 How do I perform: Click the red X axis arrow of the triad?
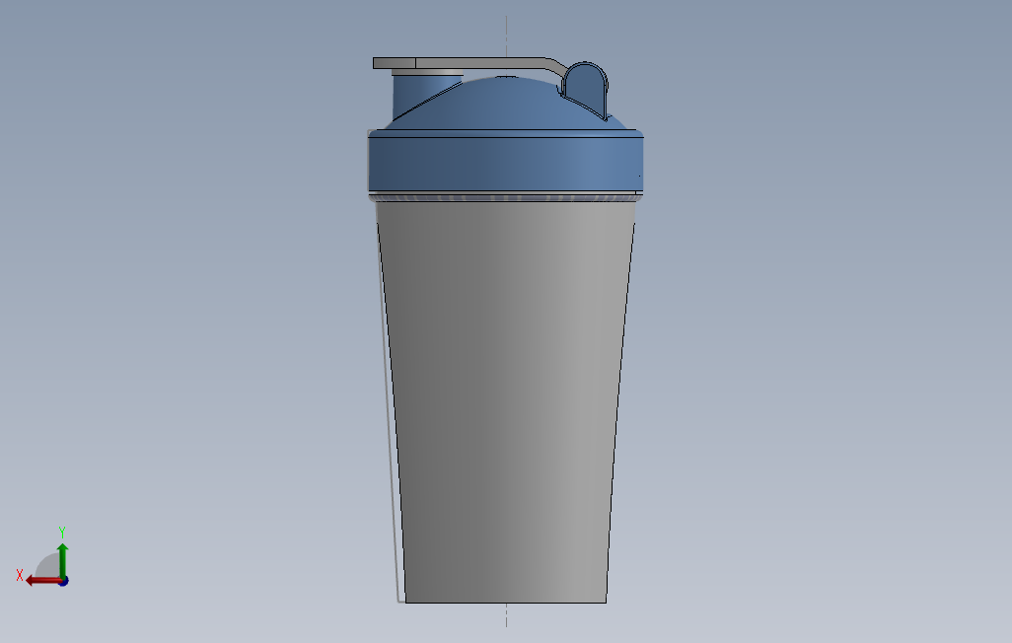pos(43,581)
